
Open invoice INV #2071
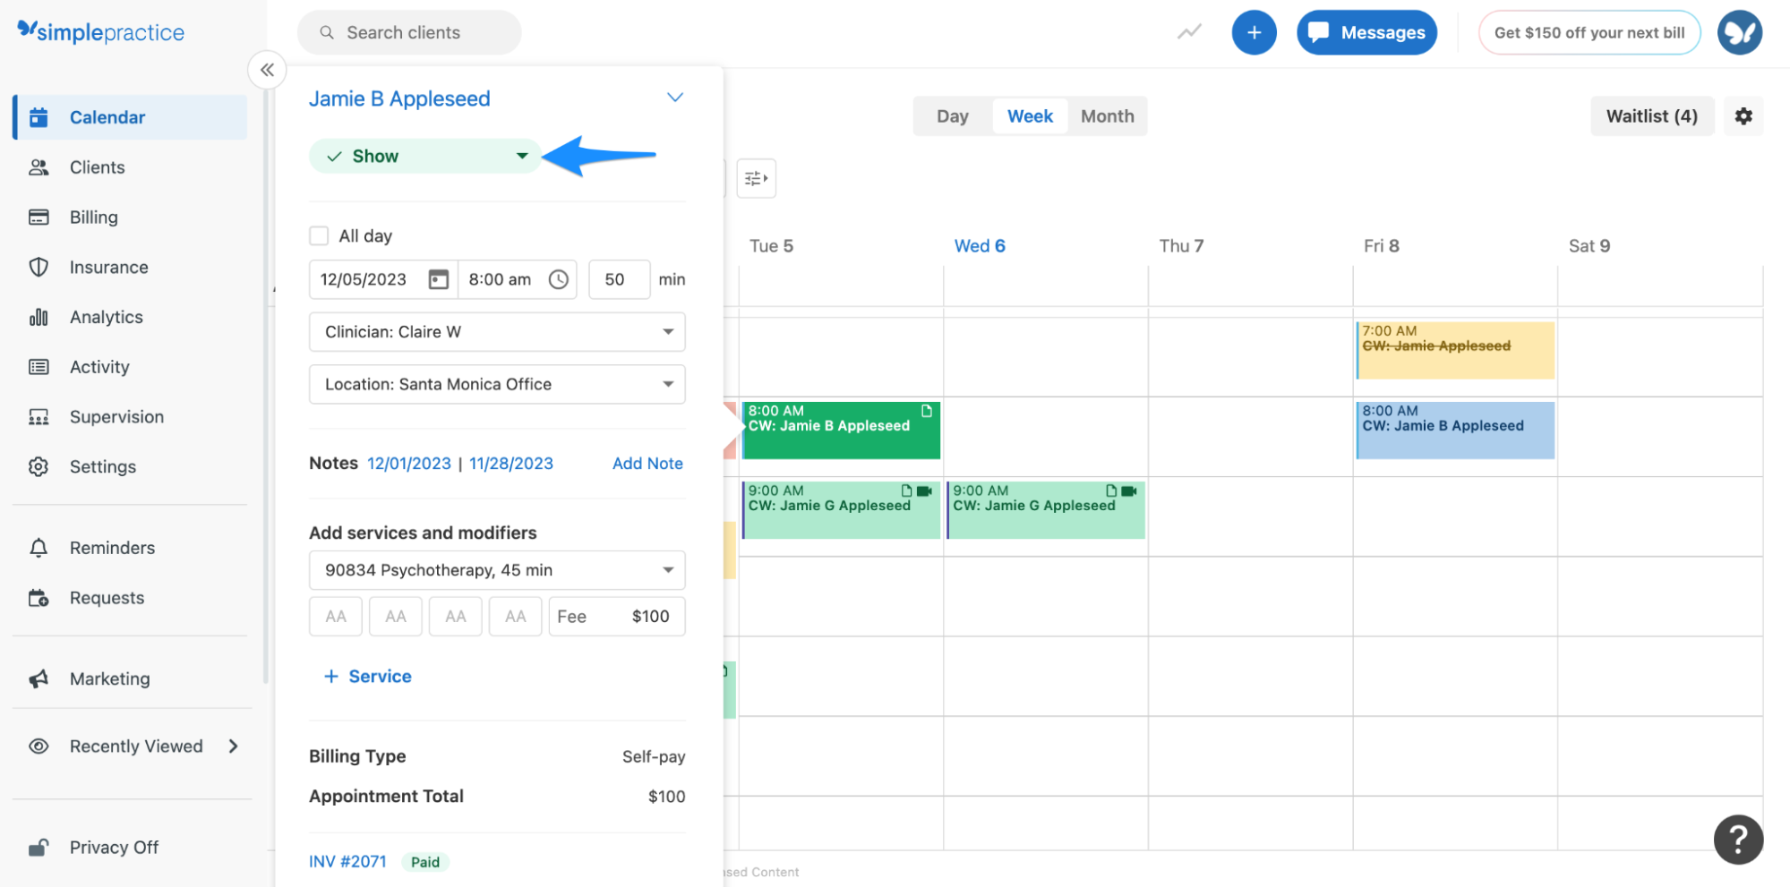tap(347, 861)
